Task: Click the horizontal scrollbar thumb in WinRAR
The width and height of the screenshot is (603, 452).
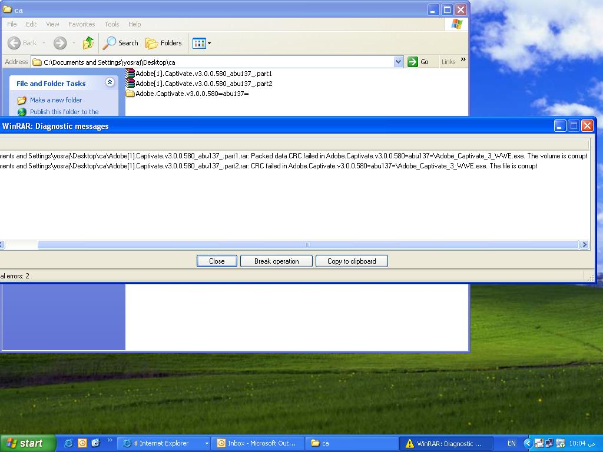Action: coord(308,244)
